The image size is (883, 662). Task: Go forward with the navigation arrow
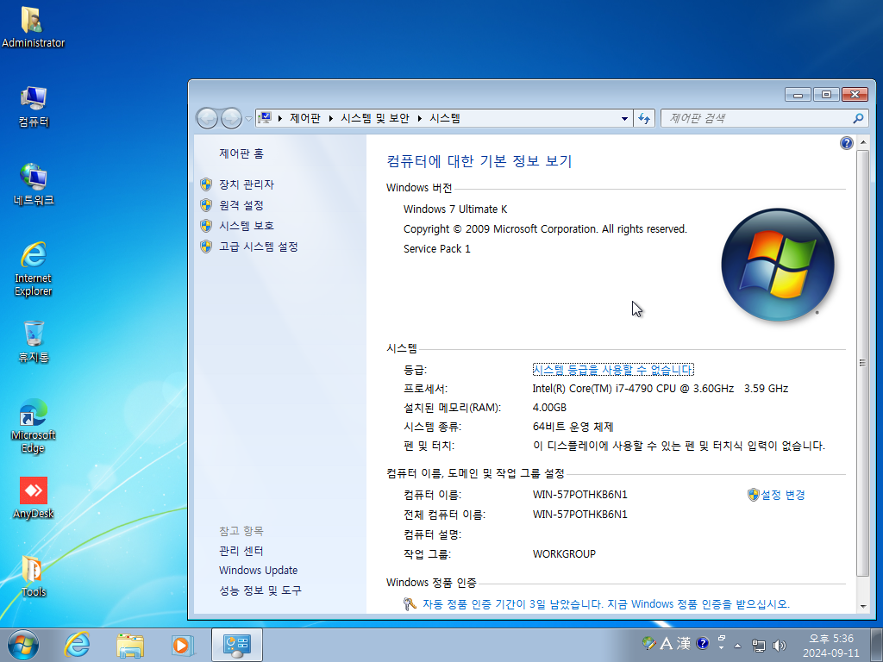231,118
